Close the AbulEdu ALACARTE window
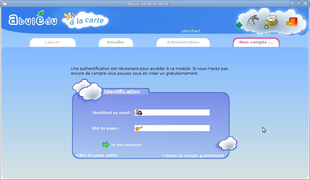310x180 pixels. 305,4
